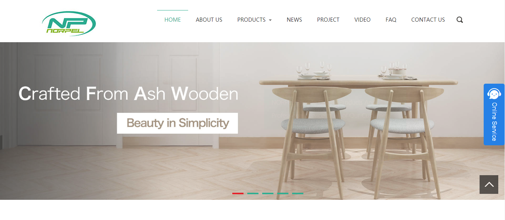The height and width of the screenshot is (220, 505).
Task: Expand the PRODUCTS dropdown arrow
Action: [270, 20]
